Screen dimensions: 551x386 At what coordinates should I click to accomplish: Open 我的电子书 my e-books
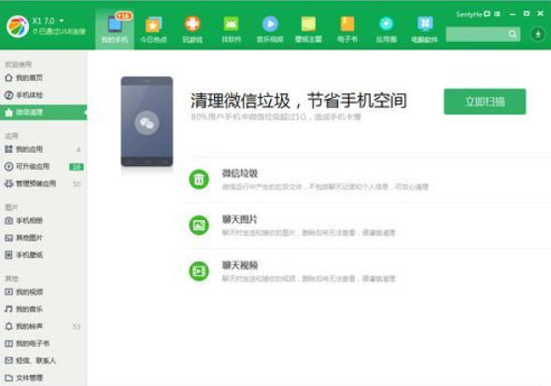coord(44,343)
